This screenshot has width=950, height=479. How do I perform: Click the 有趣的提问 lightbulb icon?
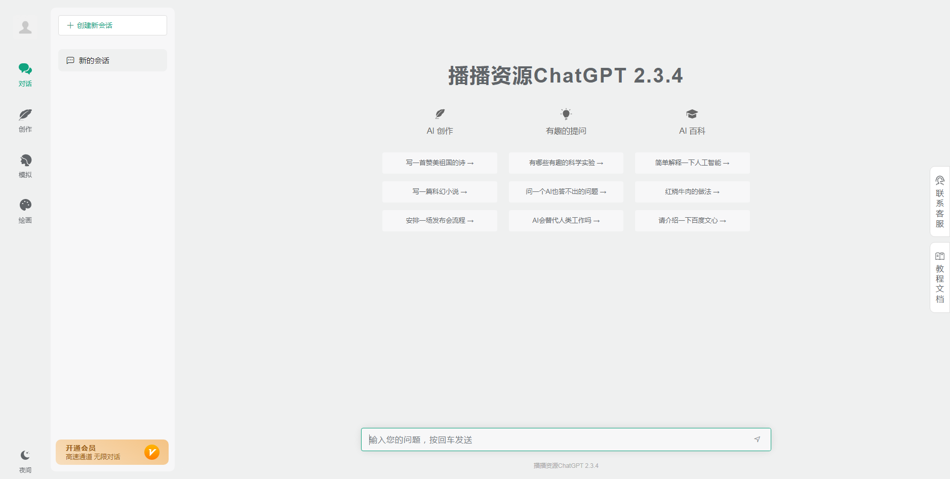566,114
